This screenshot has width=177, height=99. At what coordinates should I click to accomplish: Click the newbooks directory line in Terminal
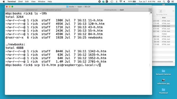click(54, 37)
